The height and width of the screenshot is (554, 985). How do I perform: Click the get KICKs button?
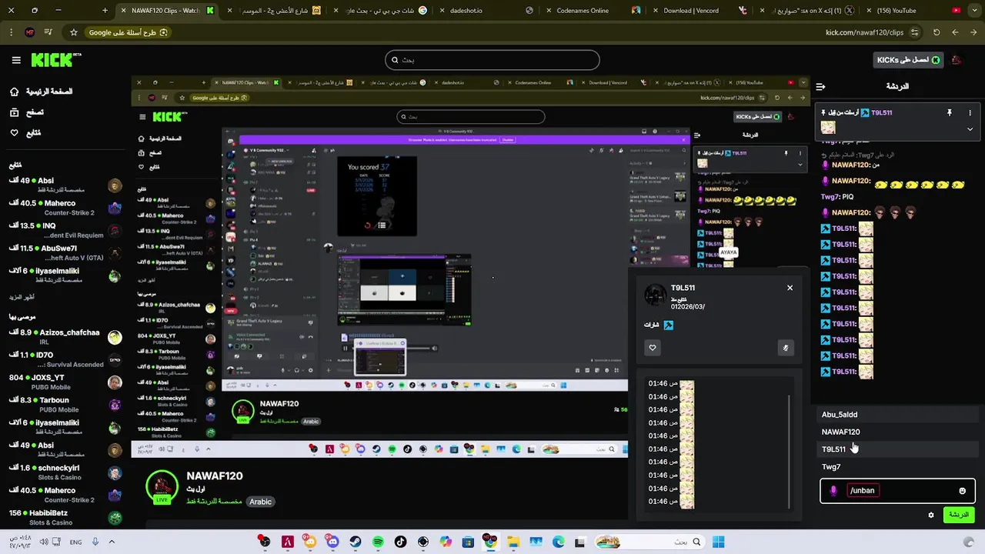pos(907,60)
